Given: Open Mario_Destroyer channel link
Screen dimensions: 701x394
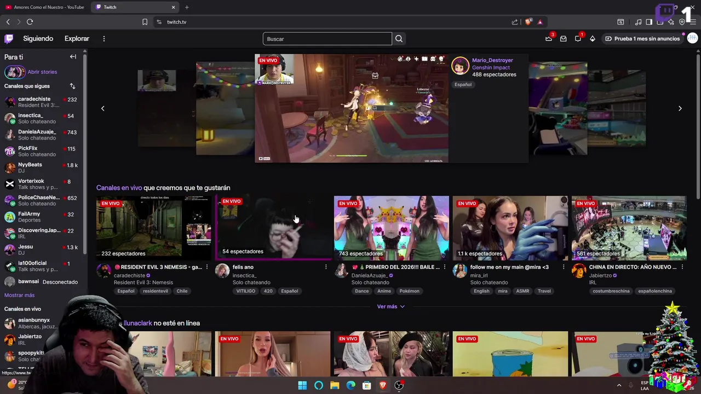Looking at the screenshot, I should (x=492, y=60).
